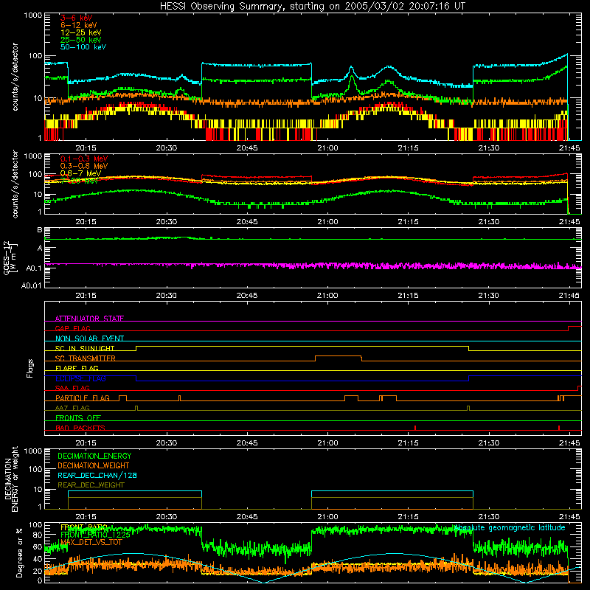Pick the ATTENUATOR_STATE flag label

[89, 319]
